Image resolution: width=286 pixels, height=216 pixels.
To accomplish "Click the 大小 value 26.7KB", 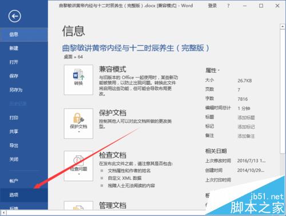I will (245, 81).
